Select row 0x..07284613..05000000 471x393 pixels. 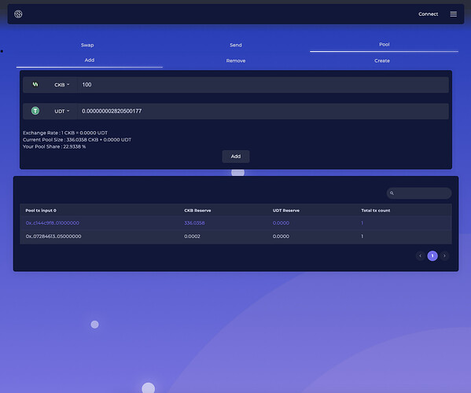(236, 237)
